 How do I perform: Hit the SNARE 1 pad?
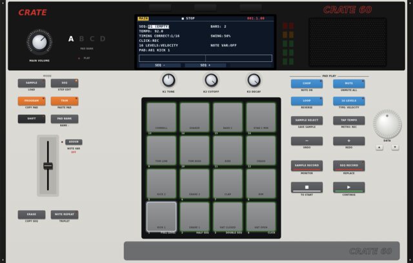[x=195, y=217]
